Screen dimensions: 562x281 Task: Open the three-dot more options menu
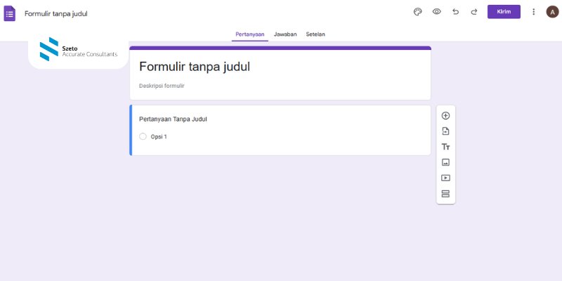point(533,12)
